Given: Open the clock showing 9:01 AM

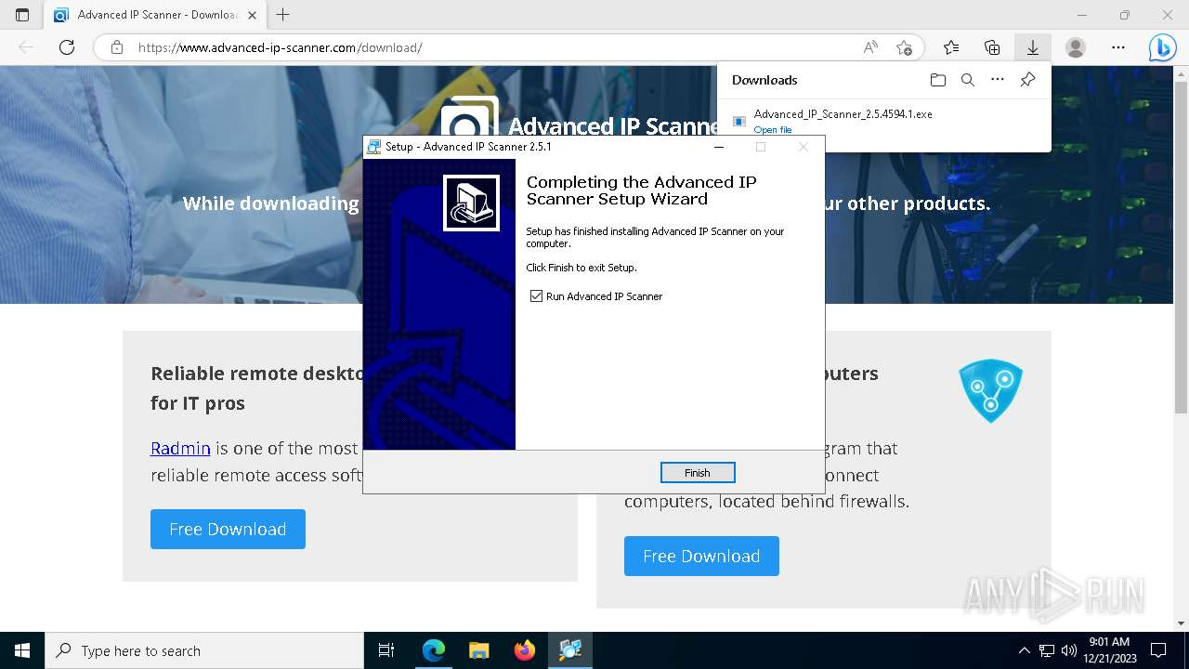Looking at the screenshot, I should [x=1109, y=650].
